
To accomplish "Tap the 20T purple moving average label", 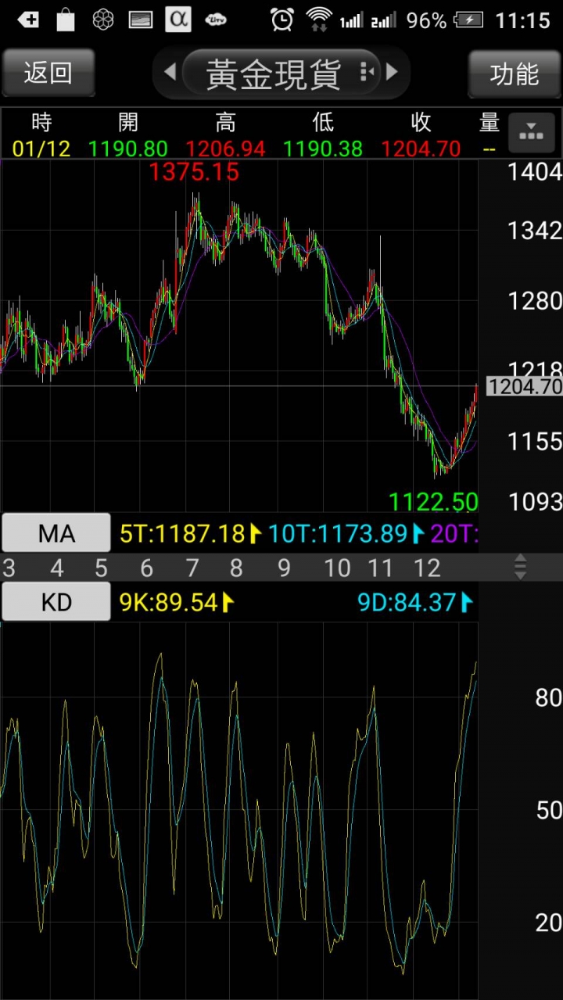I will click(454, 534).
